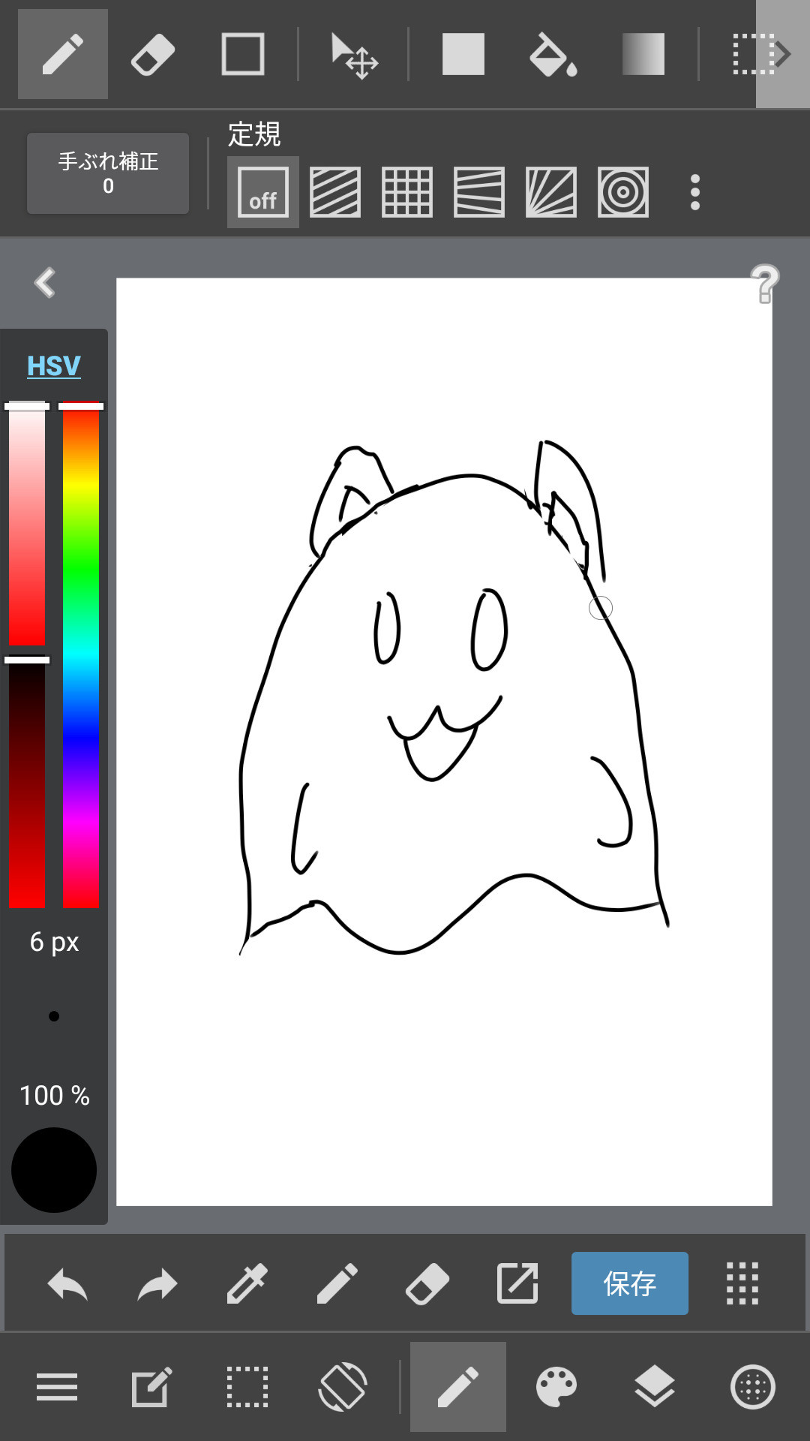Open the ruler options three-dot menu
The width and height of the screenshot is (810, 1441).
695,192
